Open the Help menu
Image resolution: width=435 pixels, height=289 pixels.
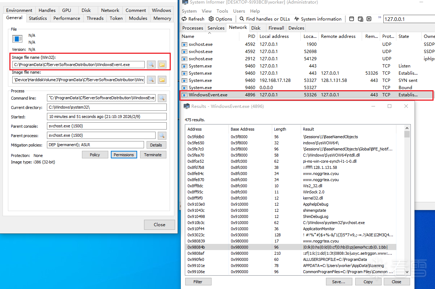pyautogui.click(x=255, y=11)
